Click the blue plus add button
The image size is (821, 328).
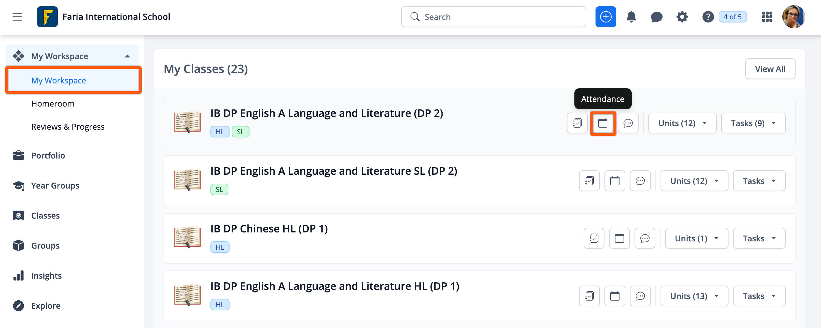tap(605, 17)
